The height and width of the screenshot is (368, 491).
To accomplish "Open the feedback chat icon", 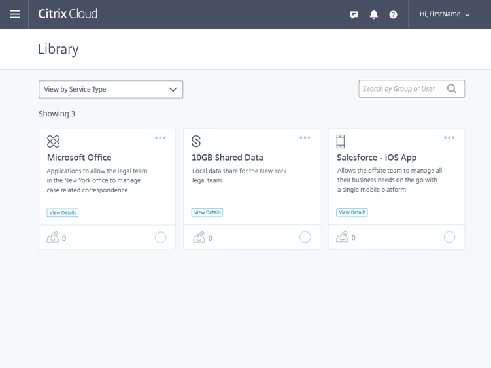I will [354, 14].
